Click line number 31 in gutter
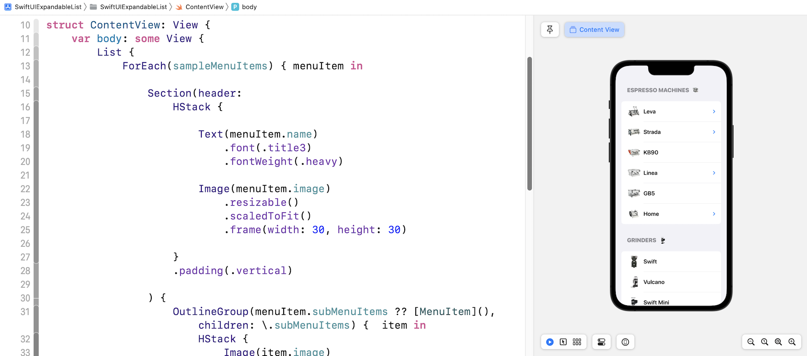 pyautogui.click(x=25, y=311)
